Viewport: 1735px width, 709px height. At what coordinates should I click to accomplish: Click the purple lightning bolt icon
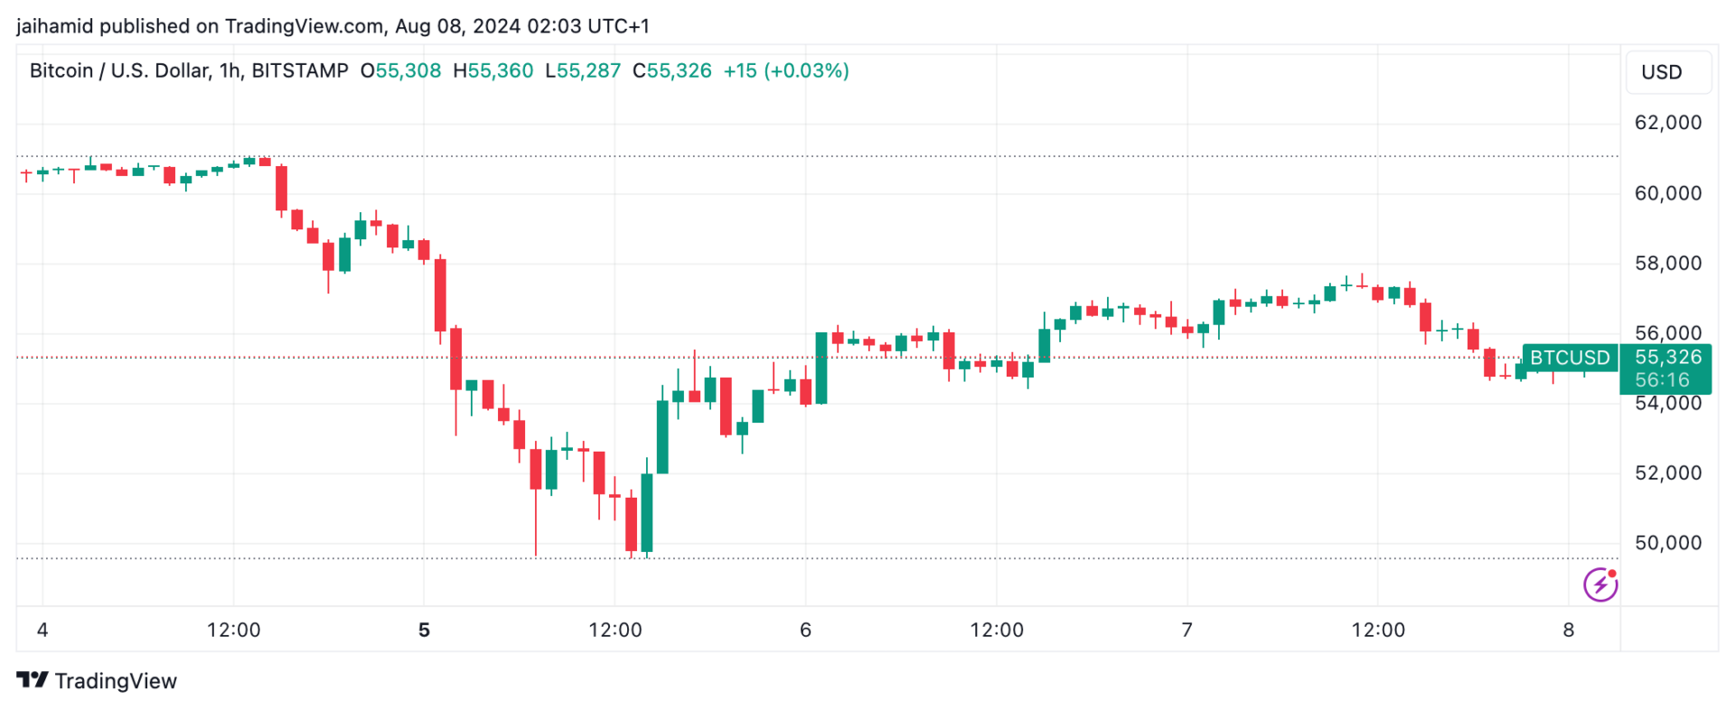pos(1599,584)
